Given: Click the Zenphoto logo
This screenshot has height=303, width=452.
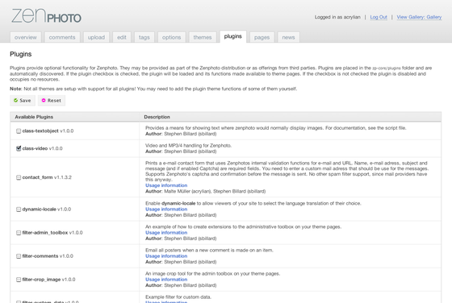Looking at the screenshot, I should [x=46, y=16].
